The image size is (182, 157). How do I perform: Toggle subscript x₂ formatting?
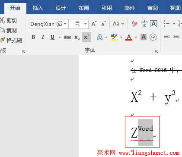tap(77, 37)
